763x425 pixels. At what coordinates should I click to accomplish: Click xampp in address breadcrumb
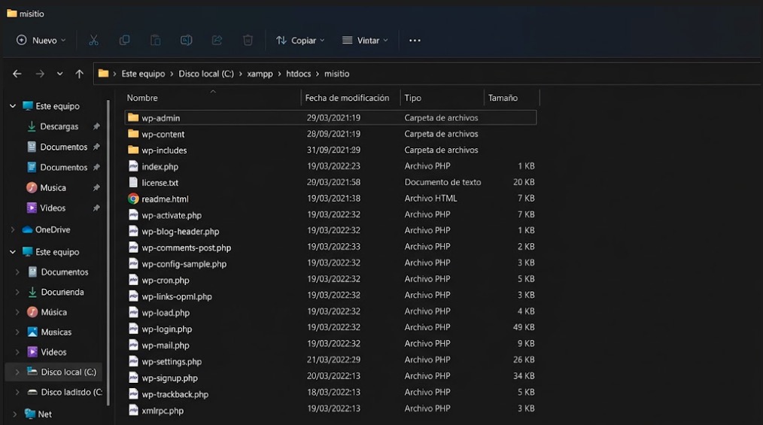click(260, 74)
